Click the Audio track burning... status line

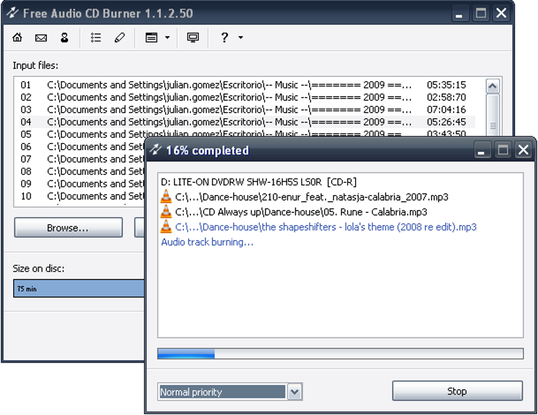tap(207, 242)
